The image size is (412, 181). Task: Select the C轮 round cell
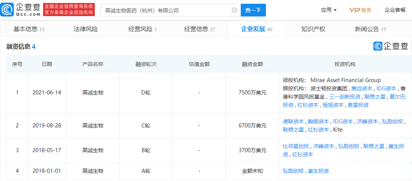pos(146,126)
